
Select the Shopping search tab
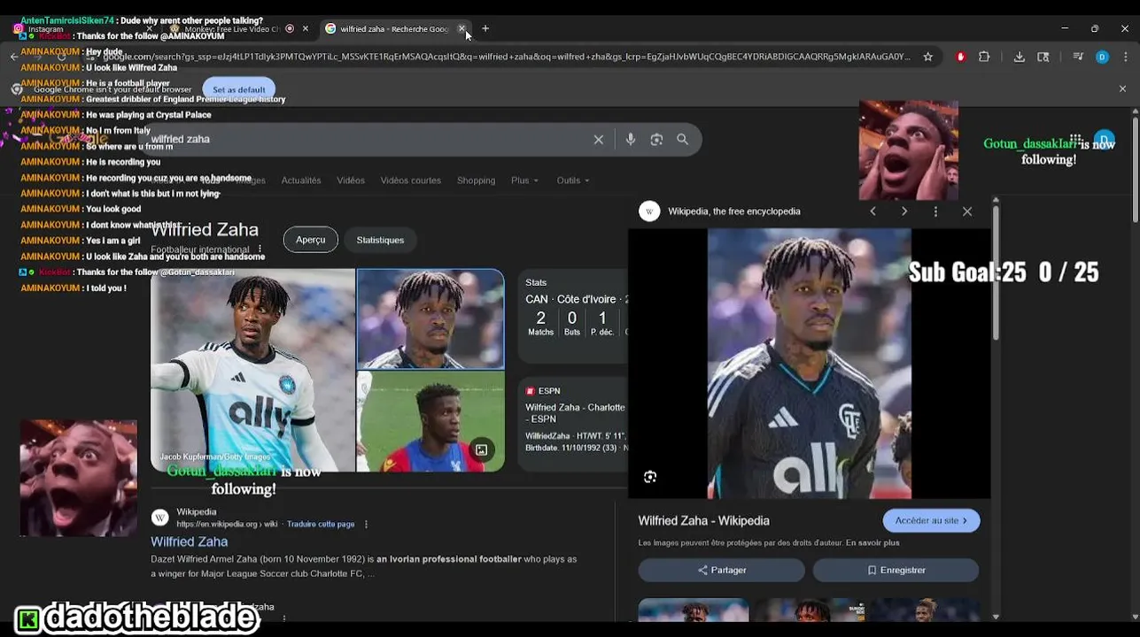(x=476, y=180)
